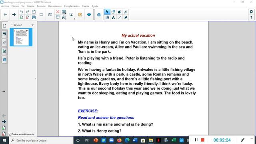This screenshot has width=256, height=144.
Task: Open the Formato menu
Action: click(x=41, y=6)
